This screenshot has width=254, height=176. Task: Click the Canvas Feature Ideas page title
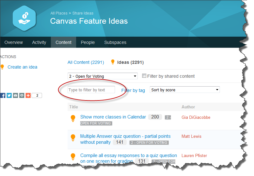[89, 21]
